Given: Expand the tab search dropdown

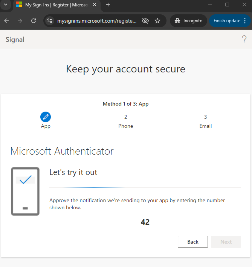Looking at the screenshot, I should point(6,5).
